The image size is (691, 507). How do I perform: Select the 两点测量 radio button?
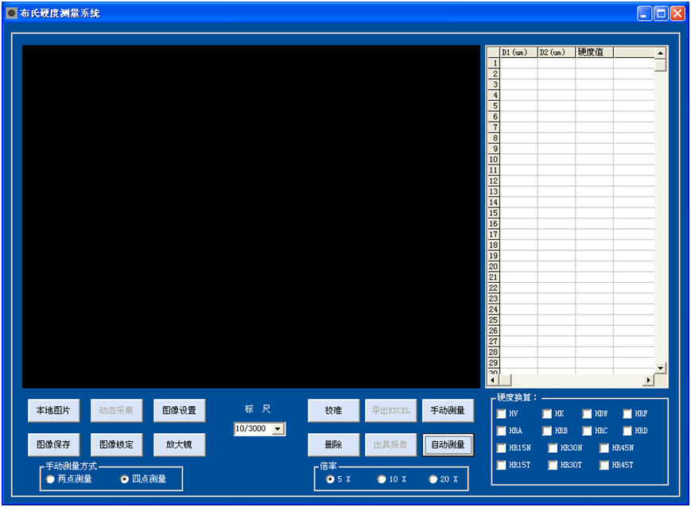tap(51, 479)
